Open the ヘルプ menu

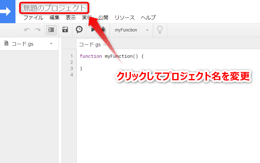pyautogui.click(x=148, y=18)
